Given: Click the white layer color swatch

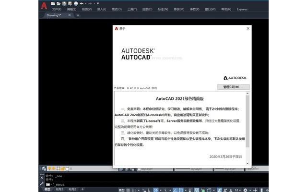Looking at the screenshot, I should 67,168.
